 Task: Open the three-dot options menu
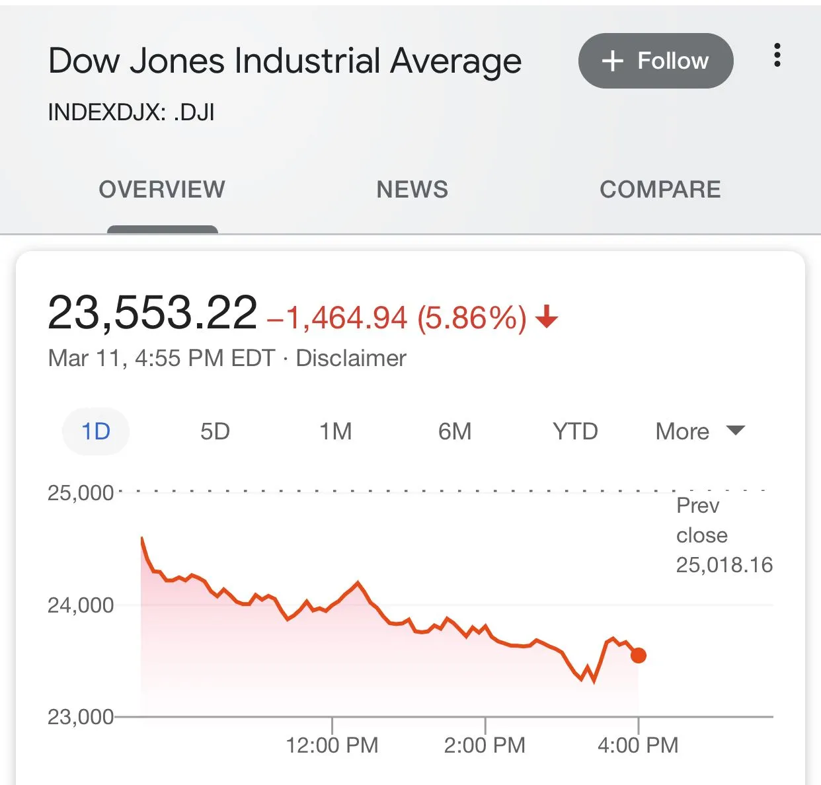coord(777,56)
